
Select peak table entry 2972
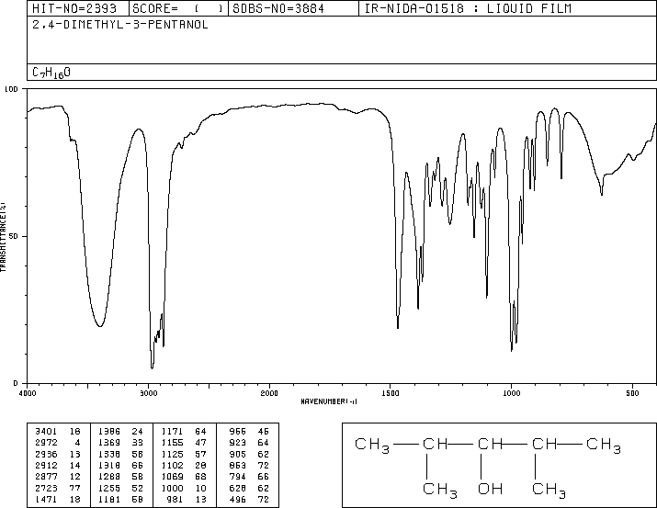pyautogui.click(x=46, y=443)
